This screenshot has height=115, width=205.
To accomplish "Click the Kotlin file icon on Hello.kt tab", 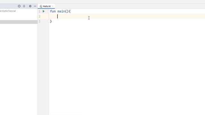I will coord(41,6).
